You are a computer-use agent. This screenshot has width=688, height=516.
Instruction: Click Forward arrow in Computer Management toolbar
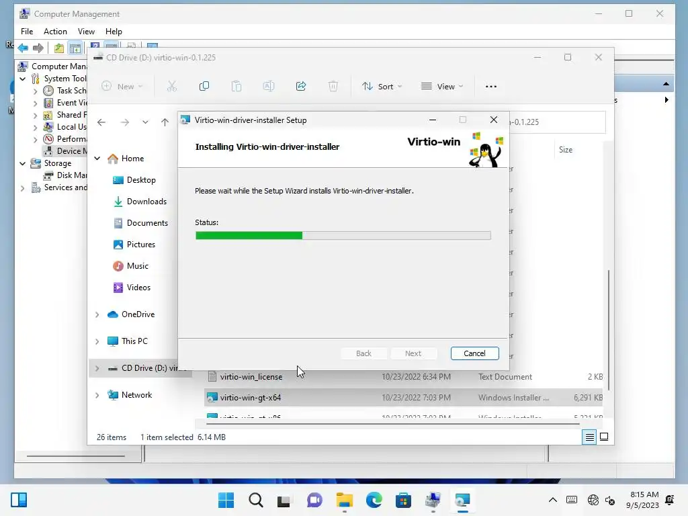(38, 48)
